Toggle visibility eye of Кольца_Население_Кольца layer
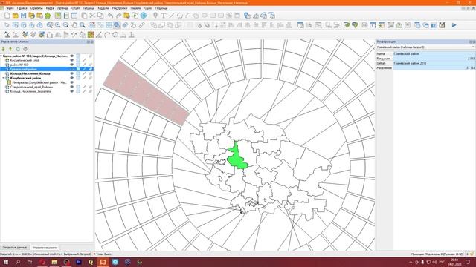 click(x=72, y=73)
